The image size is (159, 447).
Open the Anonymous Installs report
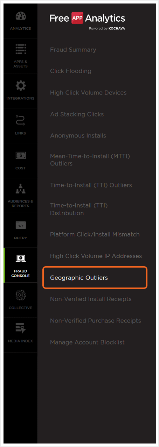[78, 136]
